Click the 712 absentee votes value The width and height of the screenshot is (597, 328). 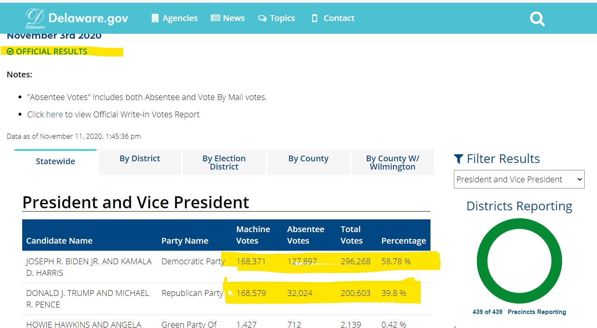click(294, 324)
